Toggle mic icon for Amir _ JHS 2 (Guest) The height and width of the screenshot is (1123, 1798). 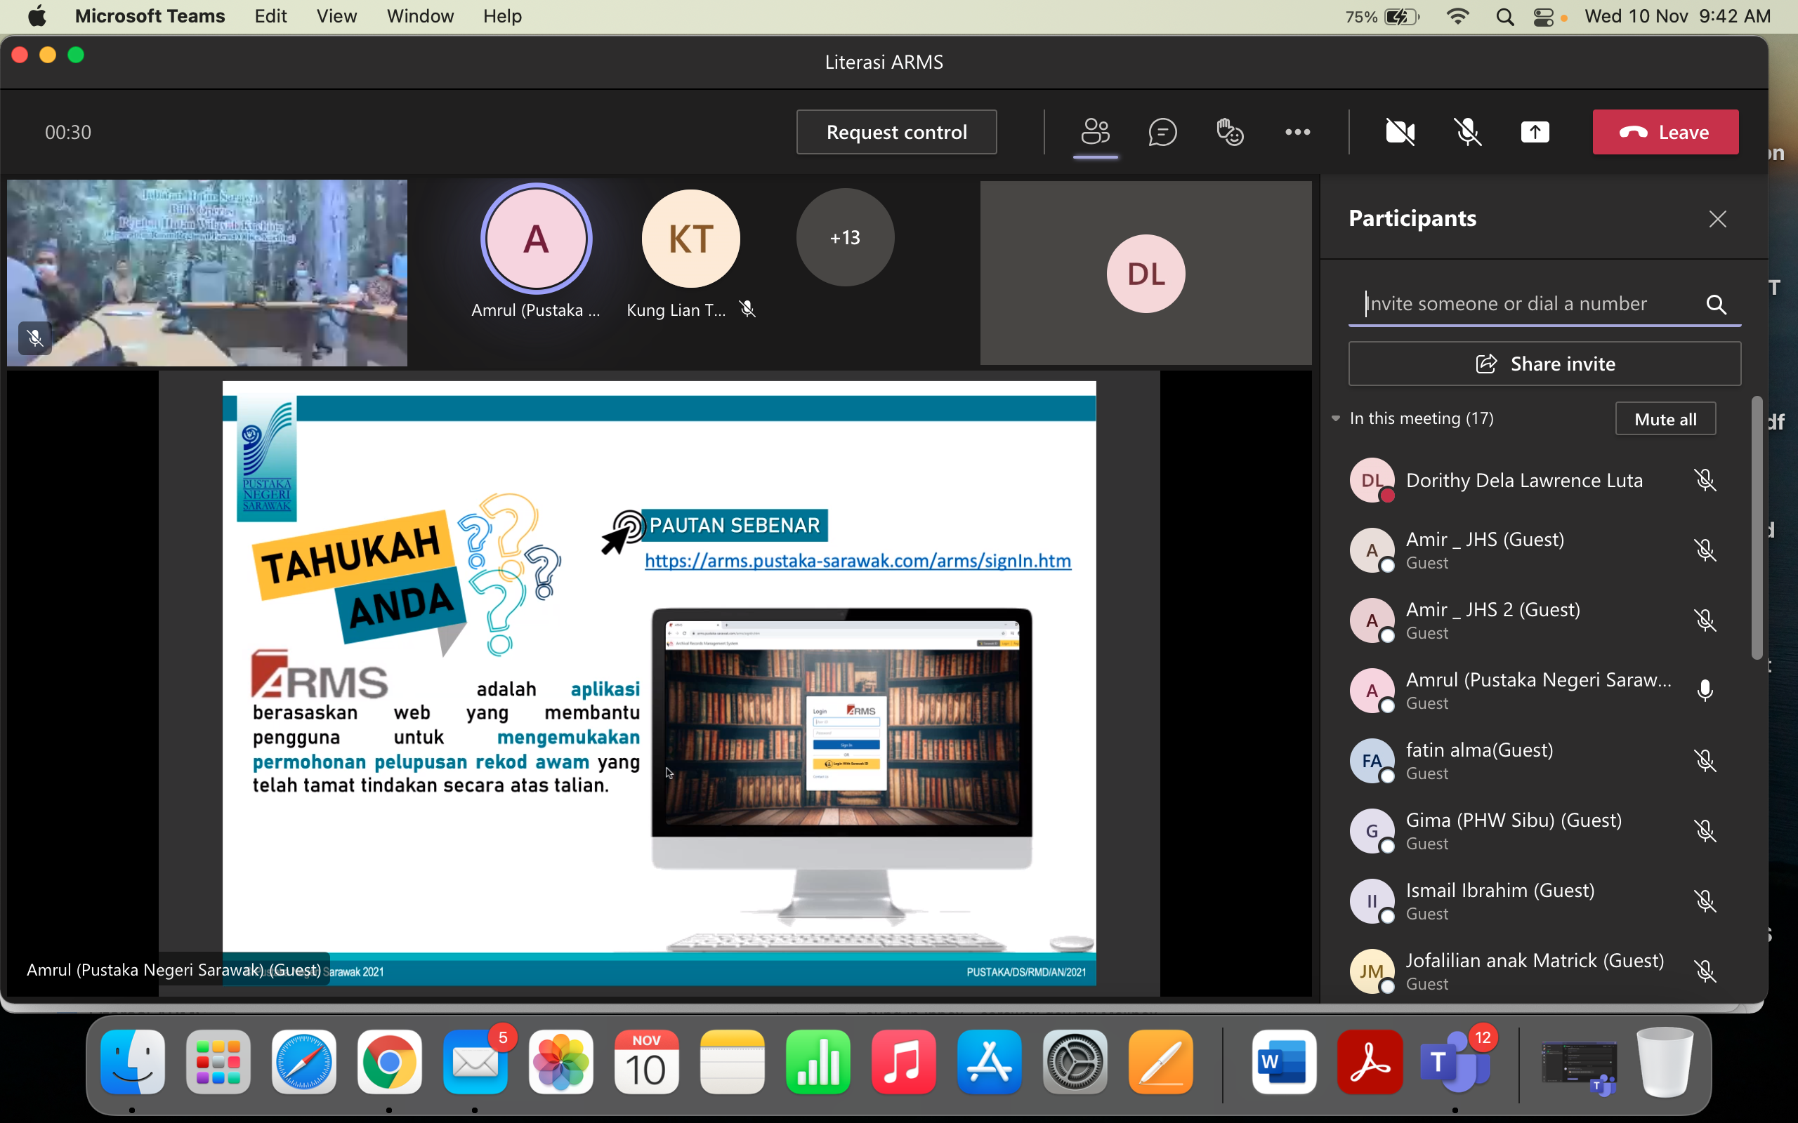(x=1705, y=621)
